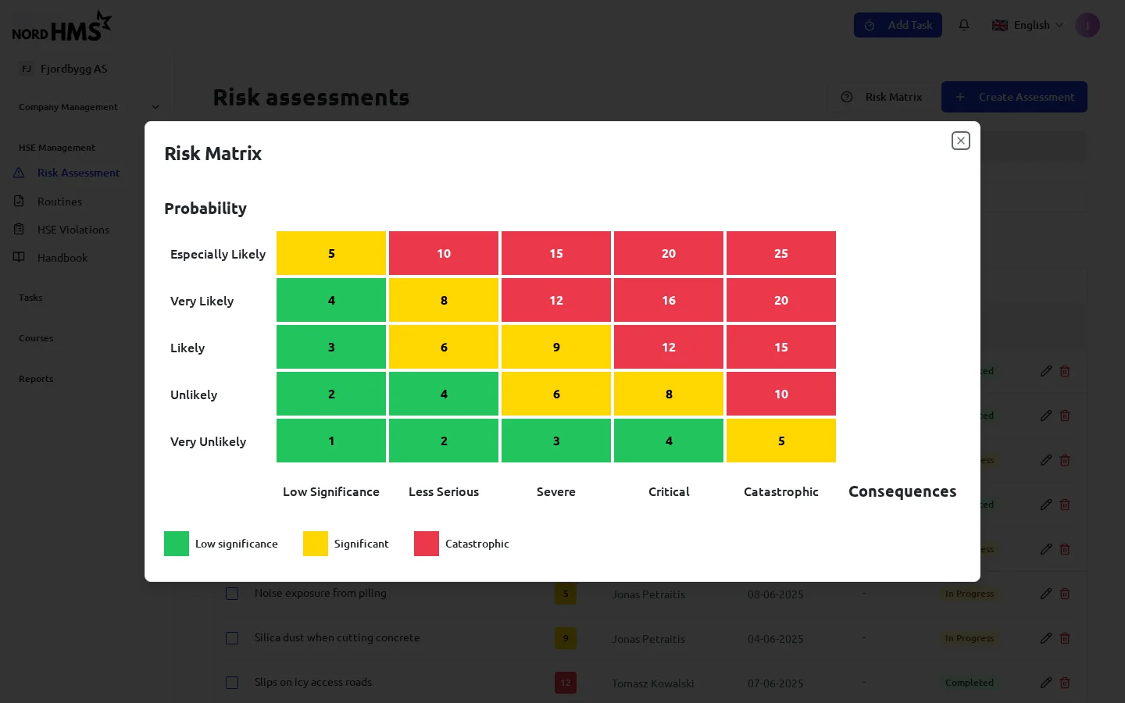Click the green Low significance legend swatch
Image resolution: width=1125 pixels, height=703 pixels.
(177, 544)
